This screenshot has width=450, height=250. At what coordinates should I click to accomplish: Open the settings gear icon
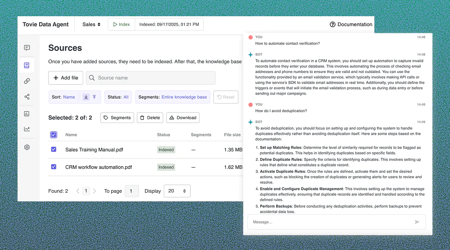pyautogui.click(x=27, y=147)
